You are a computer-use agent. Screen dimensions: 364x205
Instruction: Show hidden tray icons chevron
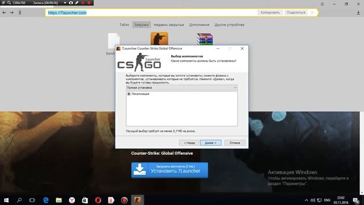click(307, 200)
